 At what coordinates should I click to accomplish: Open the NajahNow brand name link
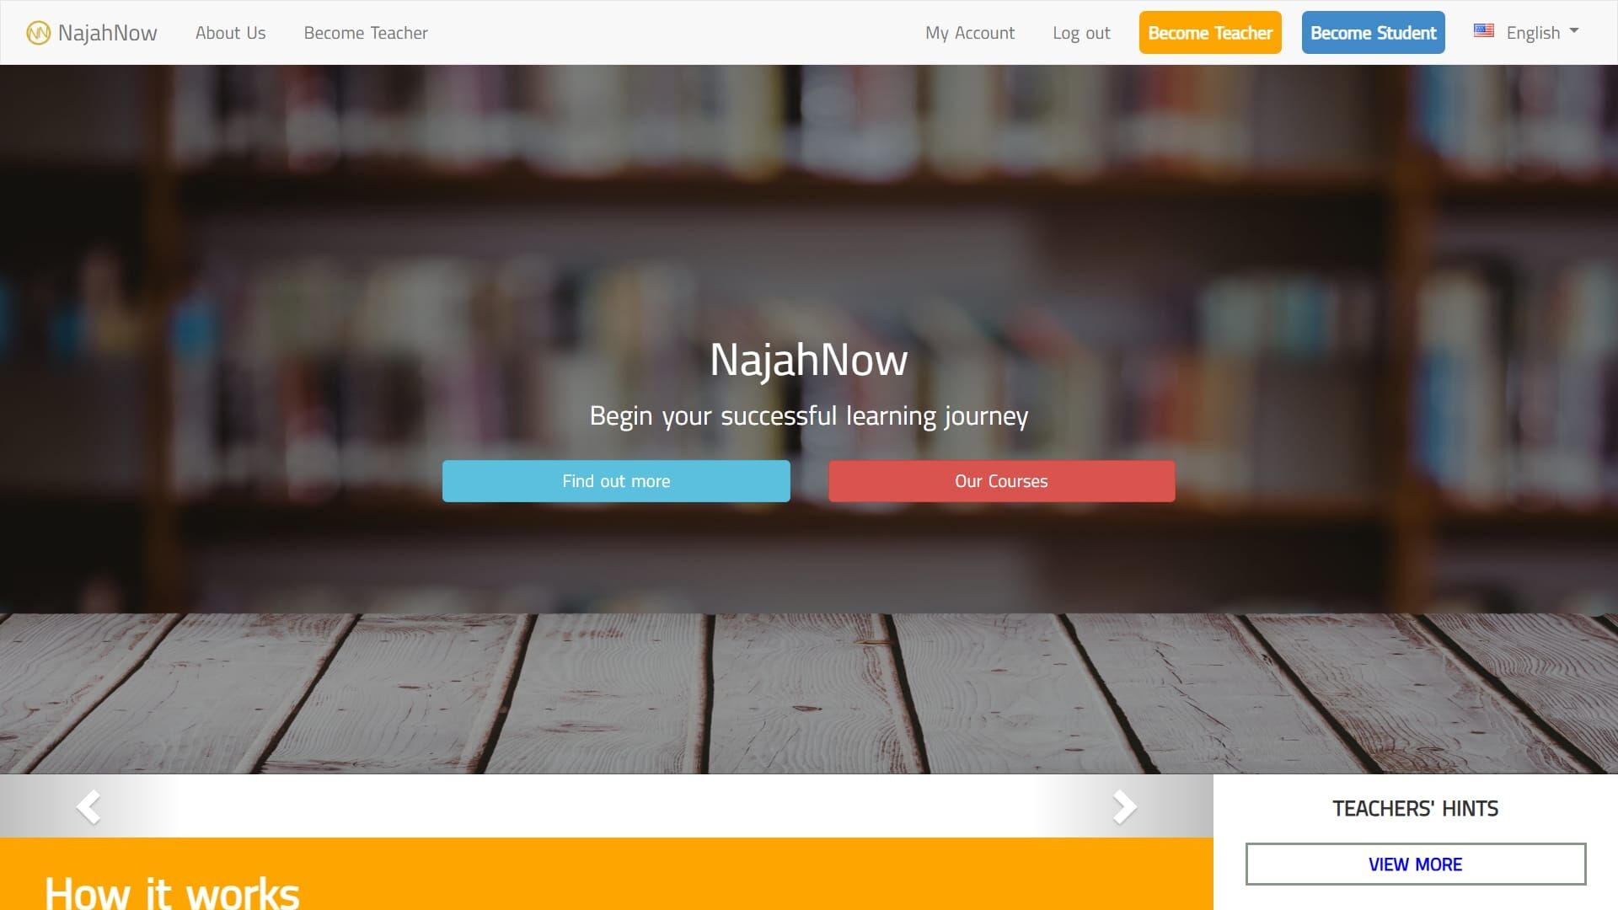107,33
